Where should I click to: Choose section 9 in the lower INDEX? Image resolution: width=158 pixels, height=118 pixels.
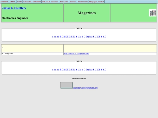click(57, 69)
